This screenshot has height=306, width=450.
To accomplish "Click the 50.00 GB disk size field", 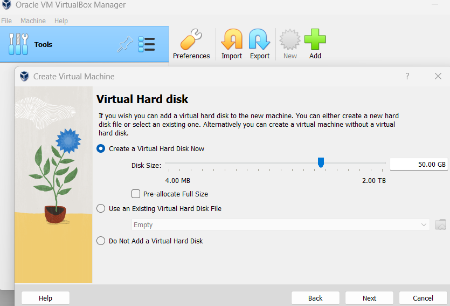I will pyautogui.click(x=419, y=165).
